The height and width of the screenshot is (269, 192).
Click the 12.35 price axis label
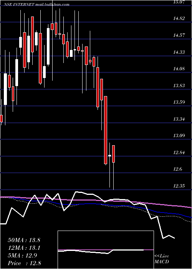179,186
